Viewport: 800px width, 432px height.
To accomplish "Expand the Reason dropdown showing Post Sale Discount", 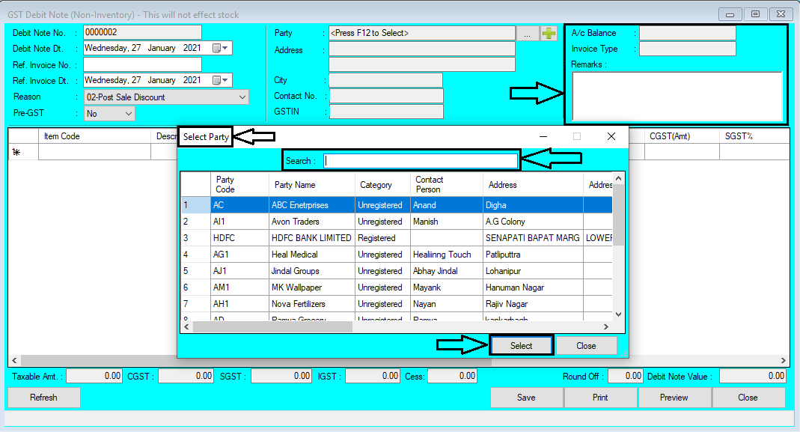I will coord(241,97).
